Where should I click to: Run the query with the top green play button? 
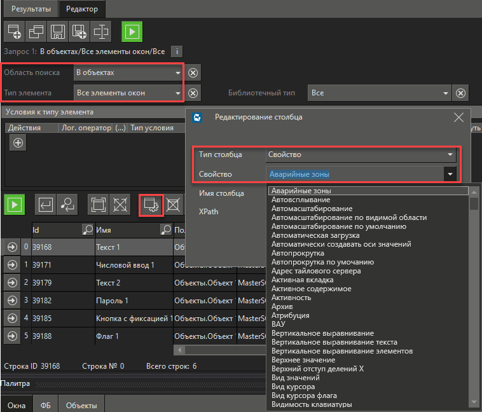point(132,31)
